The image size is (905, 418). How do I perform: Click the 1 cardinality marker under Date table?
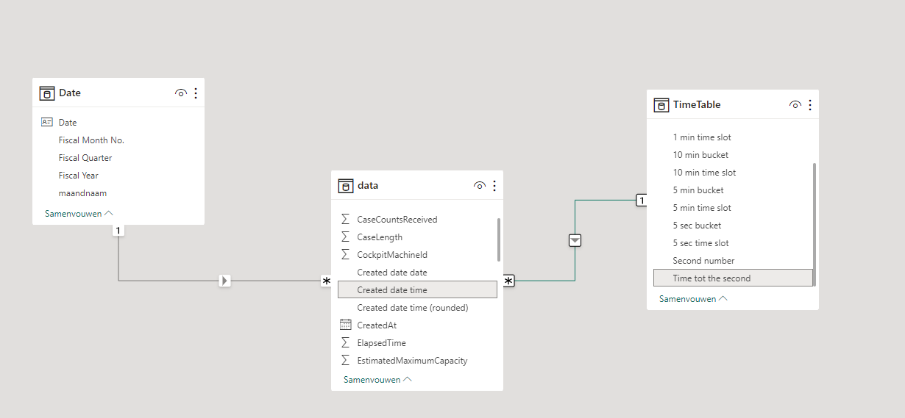118,231
